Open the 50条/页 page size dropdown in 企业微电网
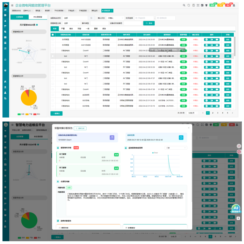244x244 pixels. point(193,113)
